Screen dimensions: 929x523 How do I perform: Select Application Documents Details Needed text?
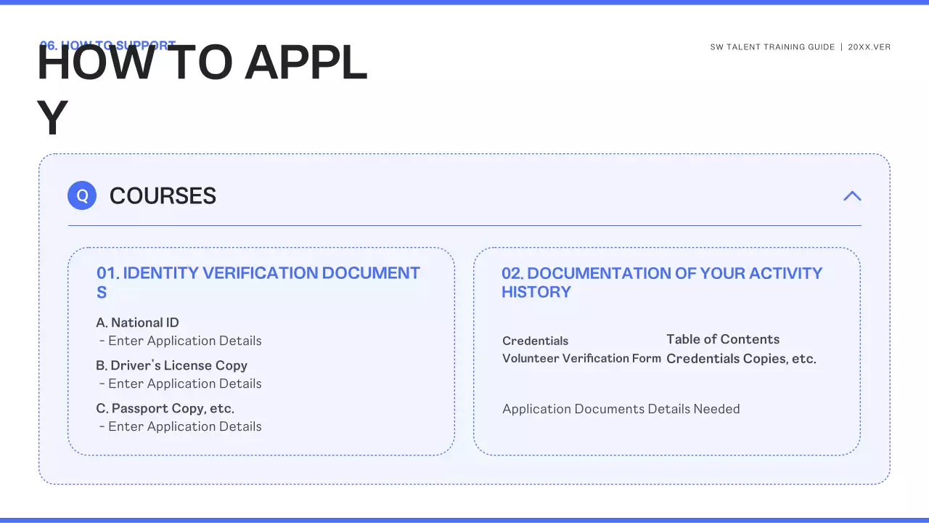621,409
